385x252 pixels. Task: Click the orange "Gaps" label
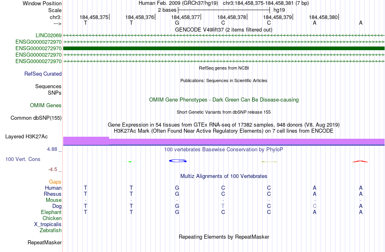tap(55, 182)
